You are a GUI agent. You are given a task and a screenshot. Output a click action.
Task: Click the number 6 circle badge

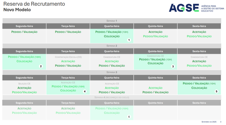click(129, 117)
